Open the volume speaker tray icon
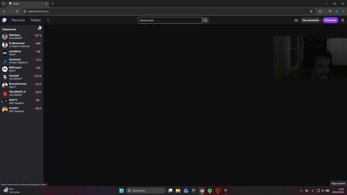This screenshot has width=347, height=195. tap(323, 191)
